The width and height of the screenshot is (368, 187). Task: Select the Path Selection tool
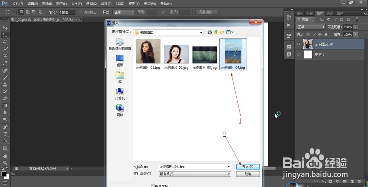click(x=5, y=141)
